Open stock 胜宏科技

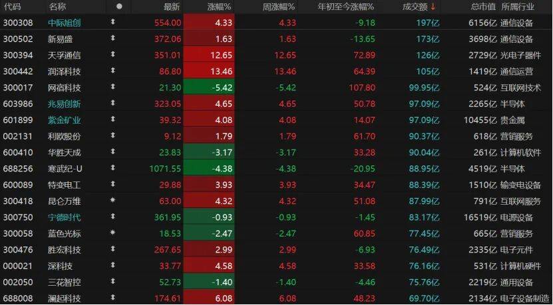(65, 250)
